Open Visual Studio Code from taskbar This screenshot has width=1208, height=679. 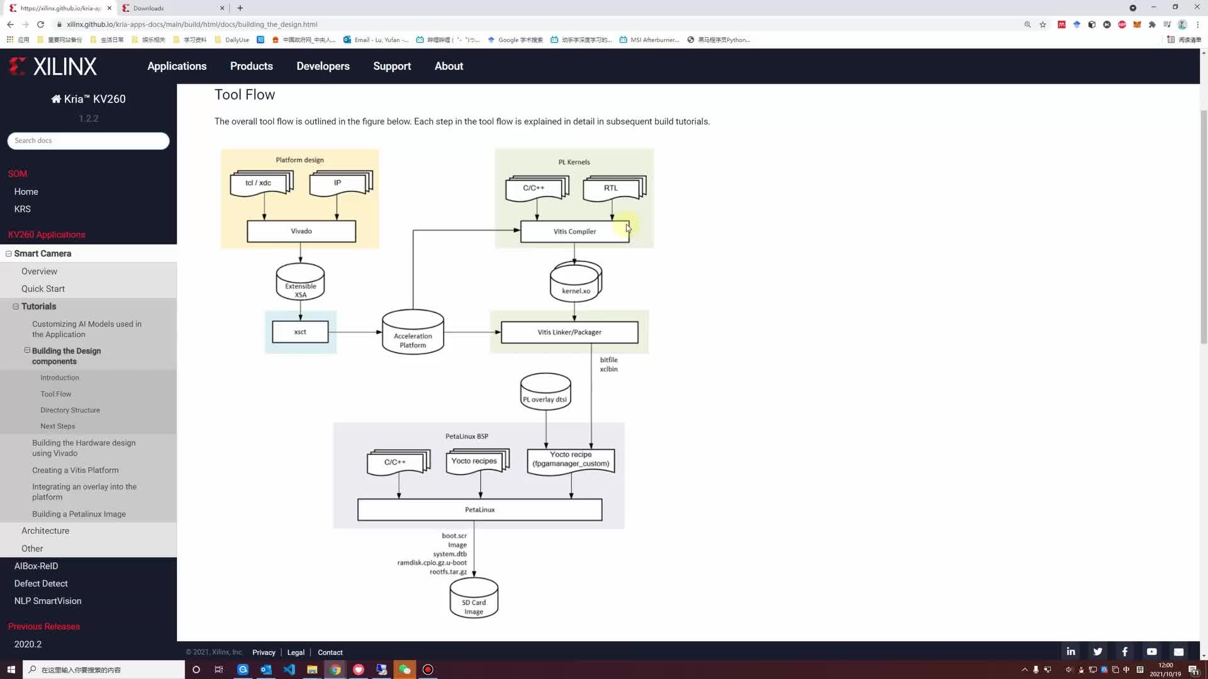coord(289,670)
